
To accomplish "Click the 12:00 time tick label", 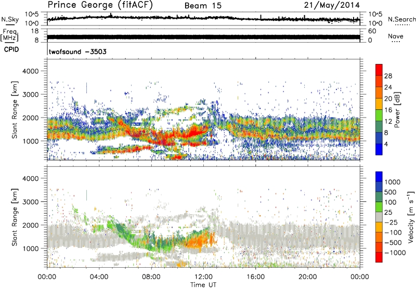I will (203, 277).
